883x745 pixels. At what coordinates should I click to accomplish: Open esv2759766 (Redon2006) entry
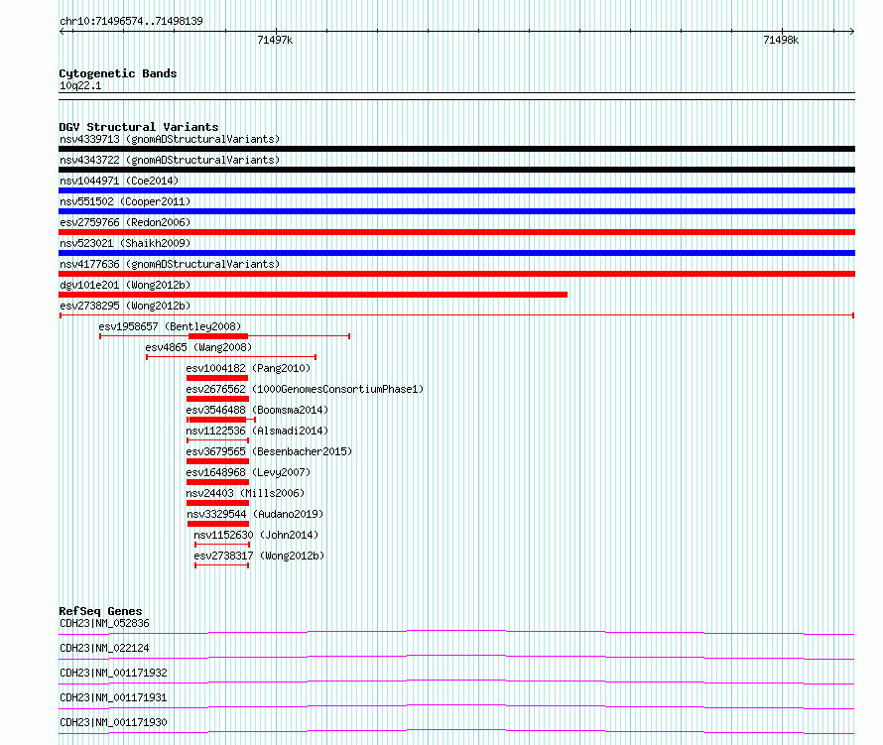click(x=125, y=222)
